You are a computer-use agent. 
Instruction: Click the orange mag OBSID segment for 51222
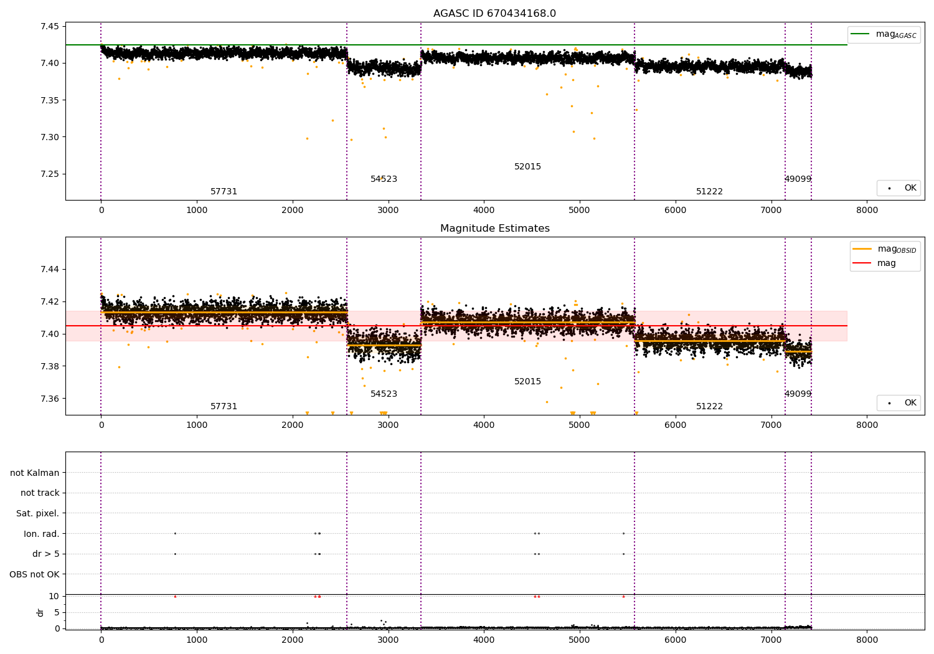(x=710, y=341)
